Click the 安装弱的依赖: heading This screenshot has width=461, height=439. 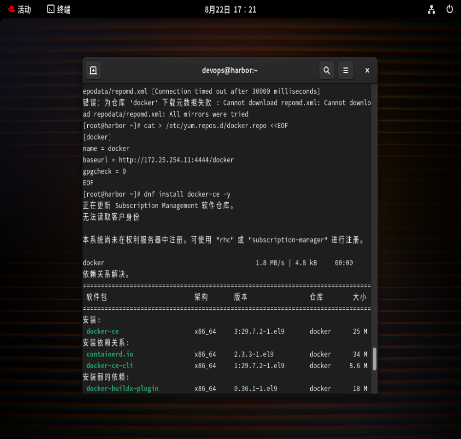(x=106, y=377)
